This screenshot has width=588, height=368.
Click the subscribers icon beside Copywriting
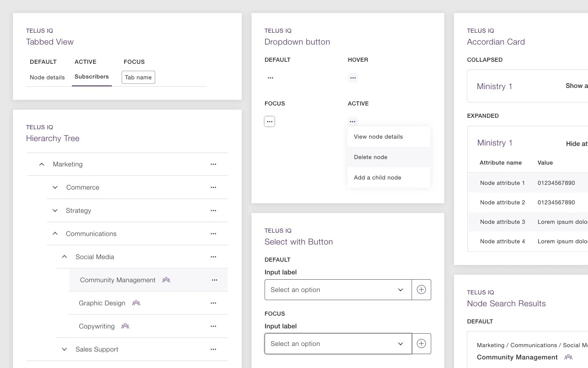click(125, 326)
